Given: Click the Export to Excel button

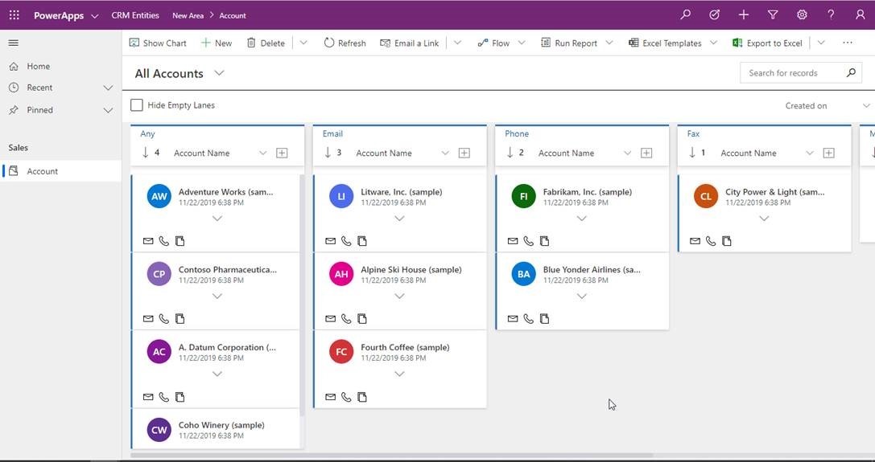Looking at the screenshot, I should (x=767, y=43).
